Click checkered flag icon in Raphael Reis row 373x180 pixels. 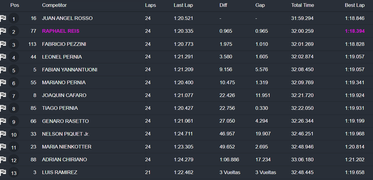coord(3,31)
